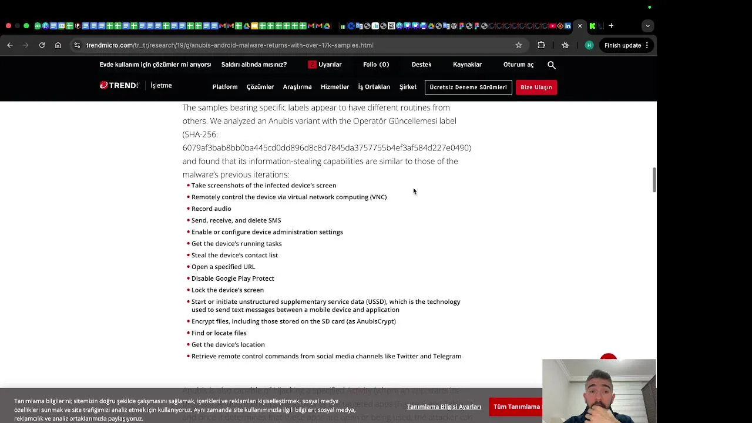Image resolution: width=752 pixels, height=423 pixels.
Task: Click 'Steal the device's contact list'
Action: pos(234,256)
